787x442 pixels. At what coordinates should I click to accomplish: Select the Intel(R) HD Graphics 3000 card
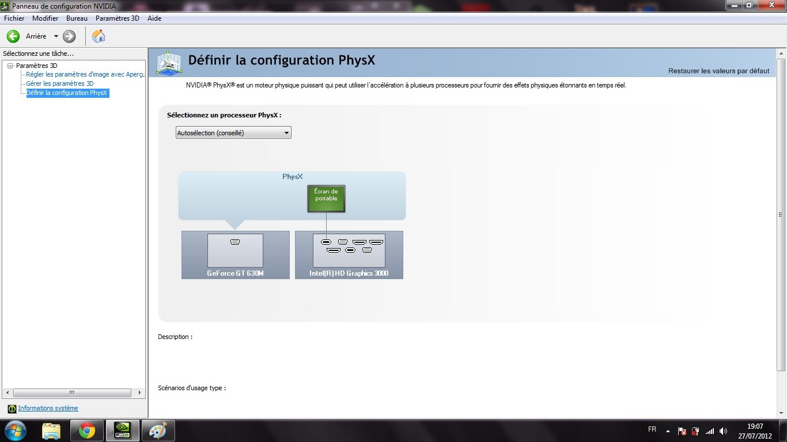click(349, 255)
